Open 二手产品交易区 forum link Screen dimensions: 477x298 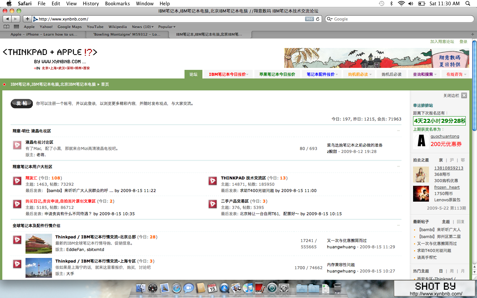(235, 201)
